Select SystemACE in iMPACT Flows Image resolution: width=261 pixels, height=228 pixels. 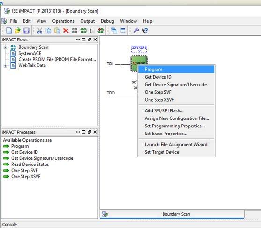(x=30, y=53)
